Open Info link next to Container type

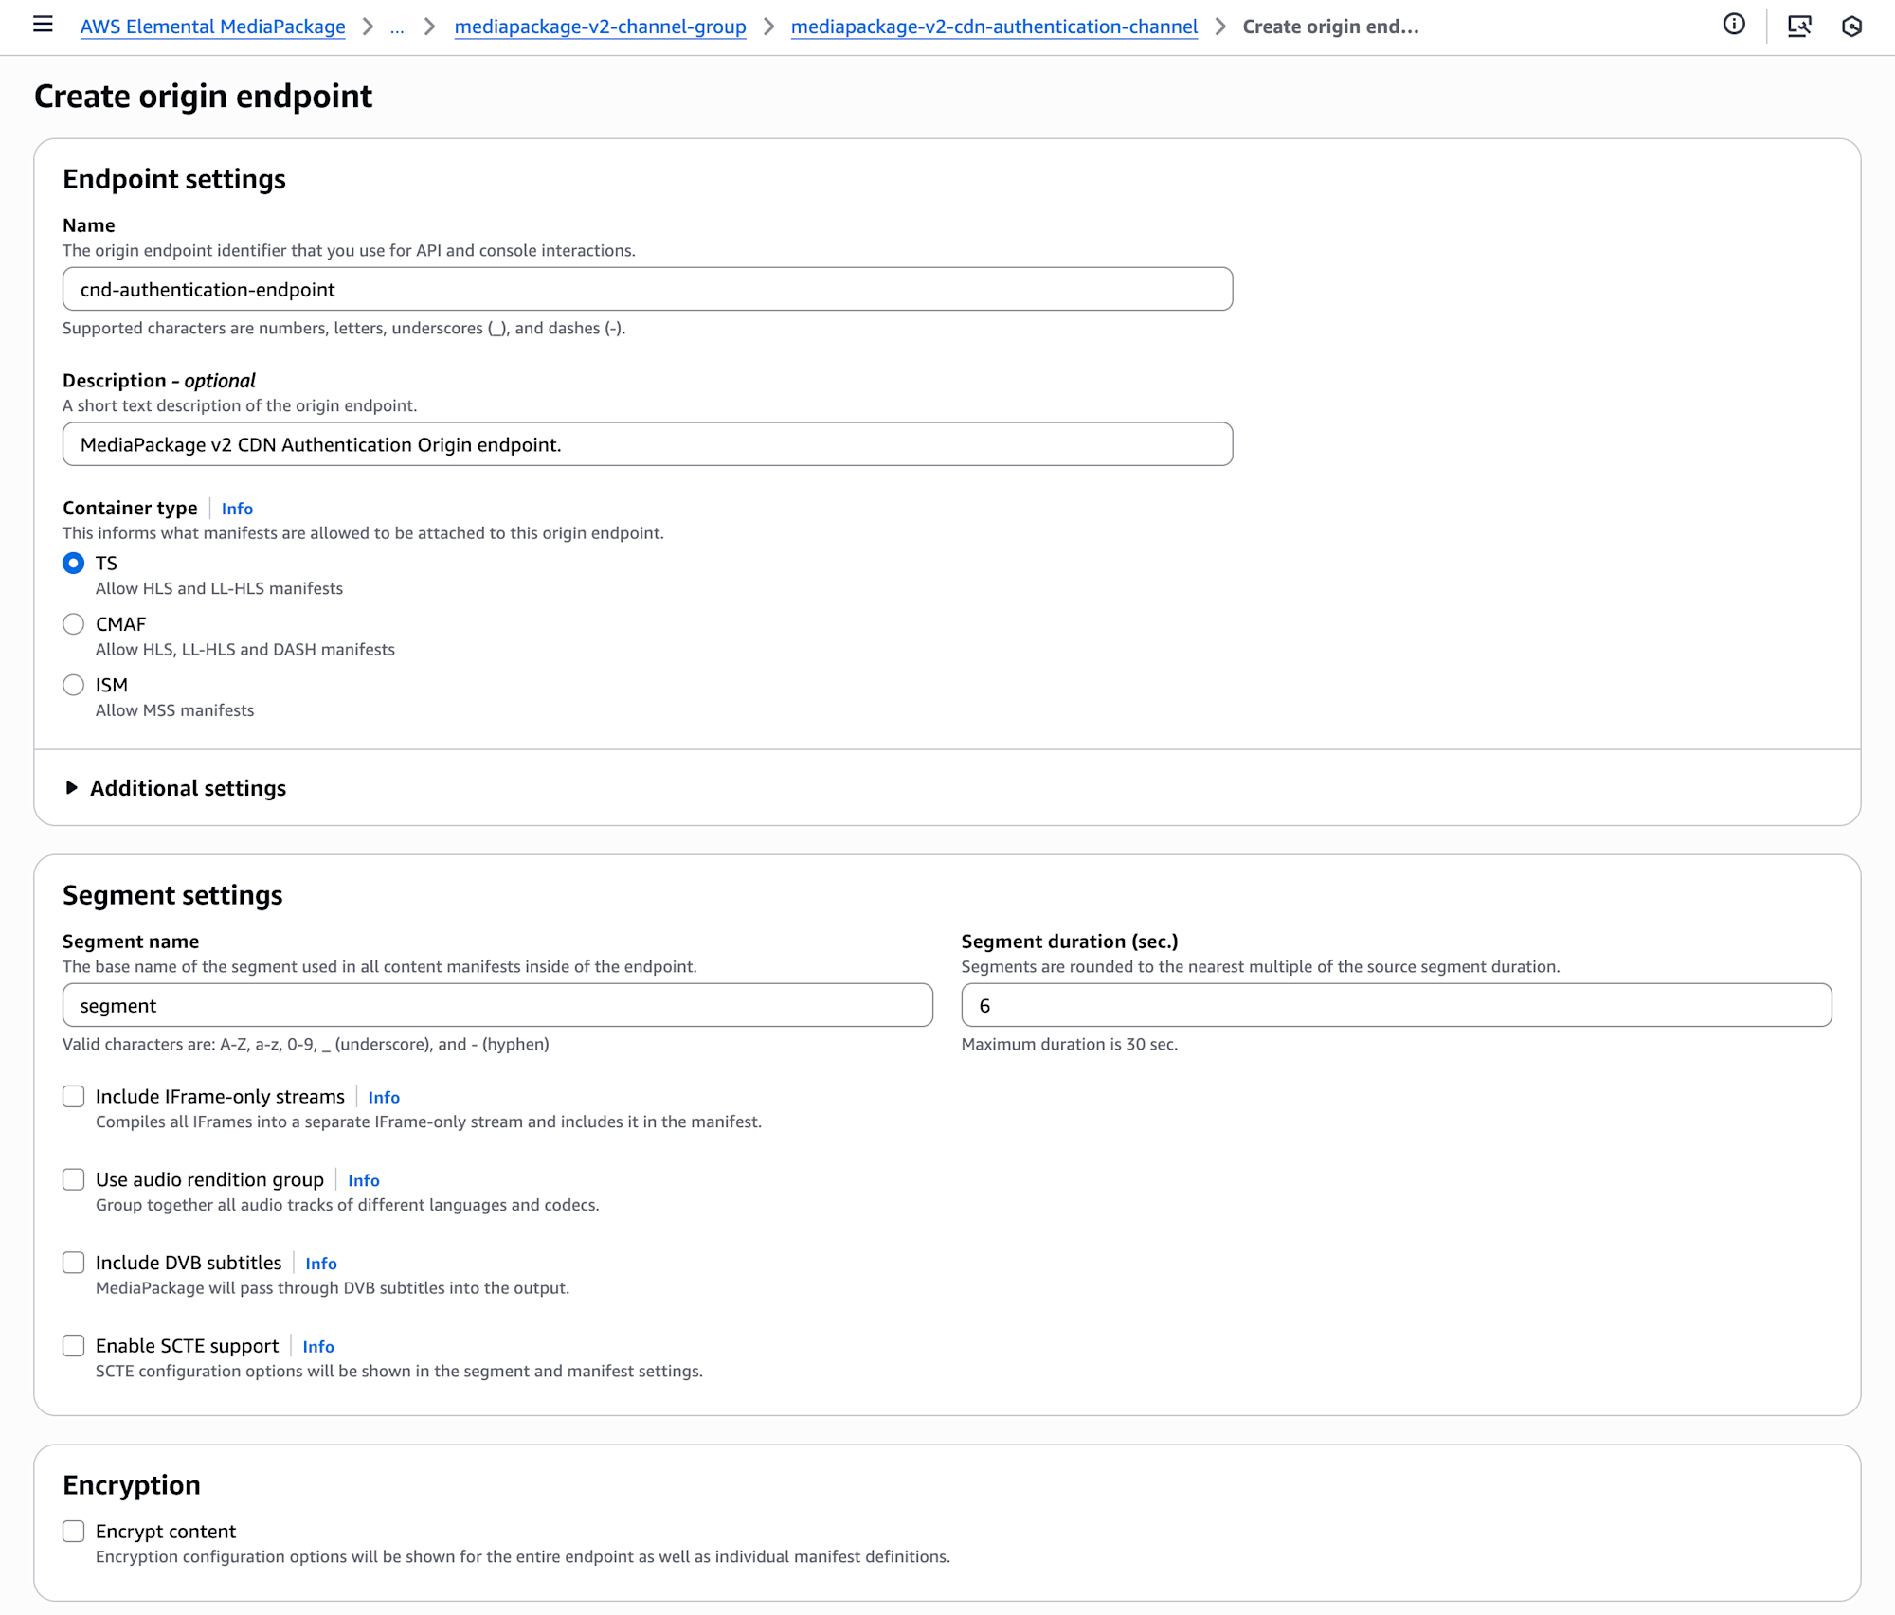point(237,509)
